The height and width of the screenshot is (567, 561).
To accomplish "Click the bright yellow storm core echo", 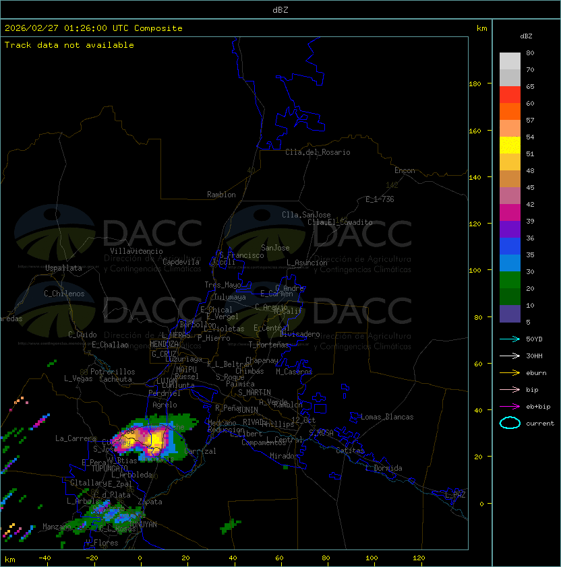I will pyautogui.click(x=157, y=440).
